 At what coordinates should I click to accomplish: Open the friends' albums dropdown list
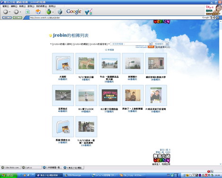pos(131,44)
